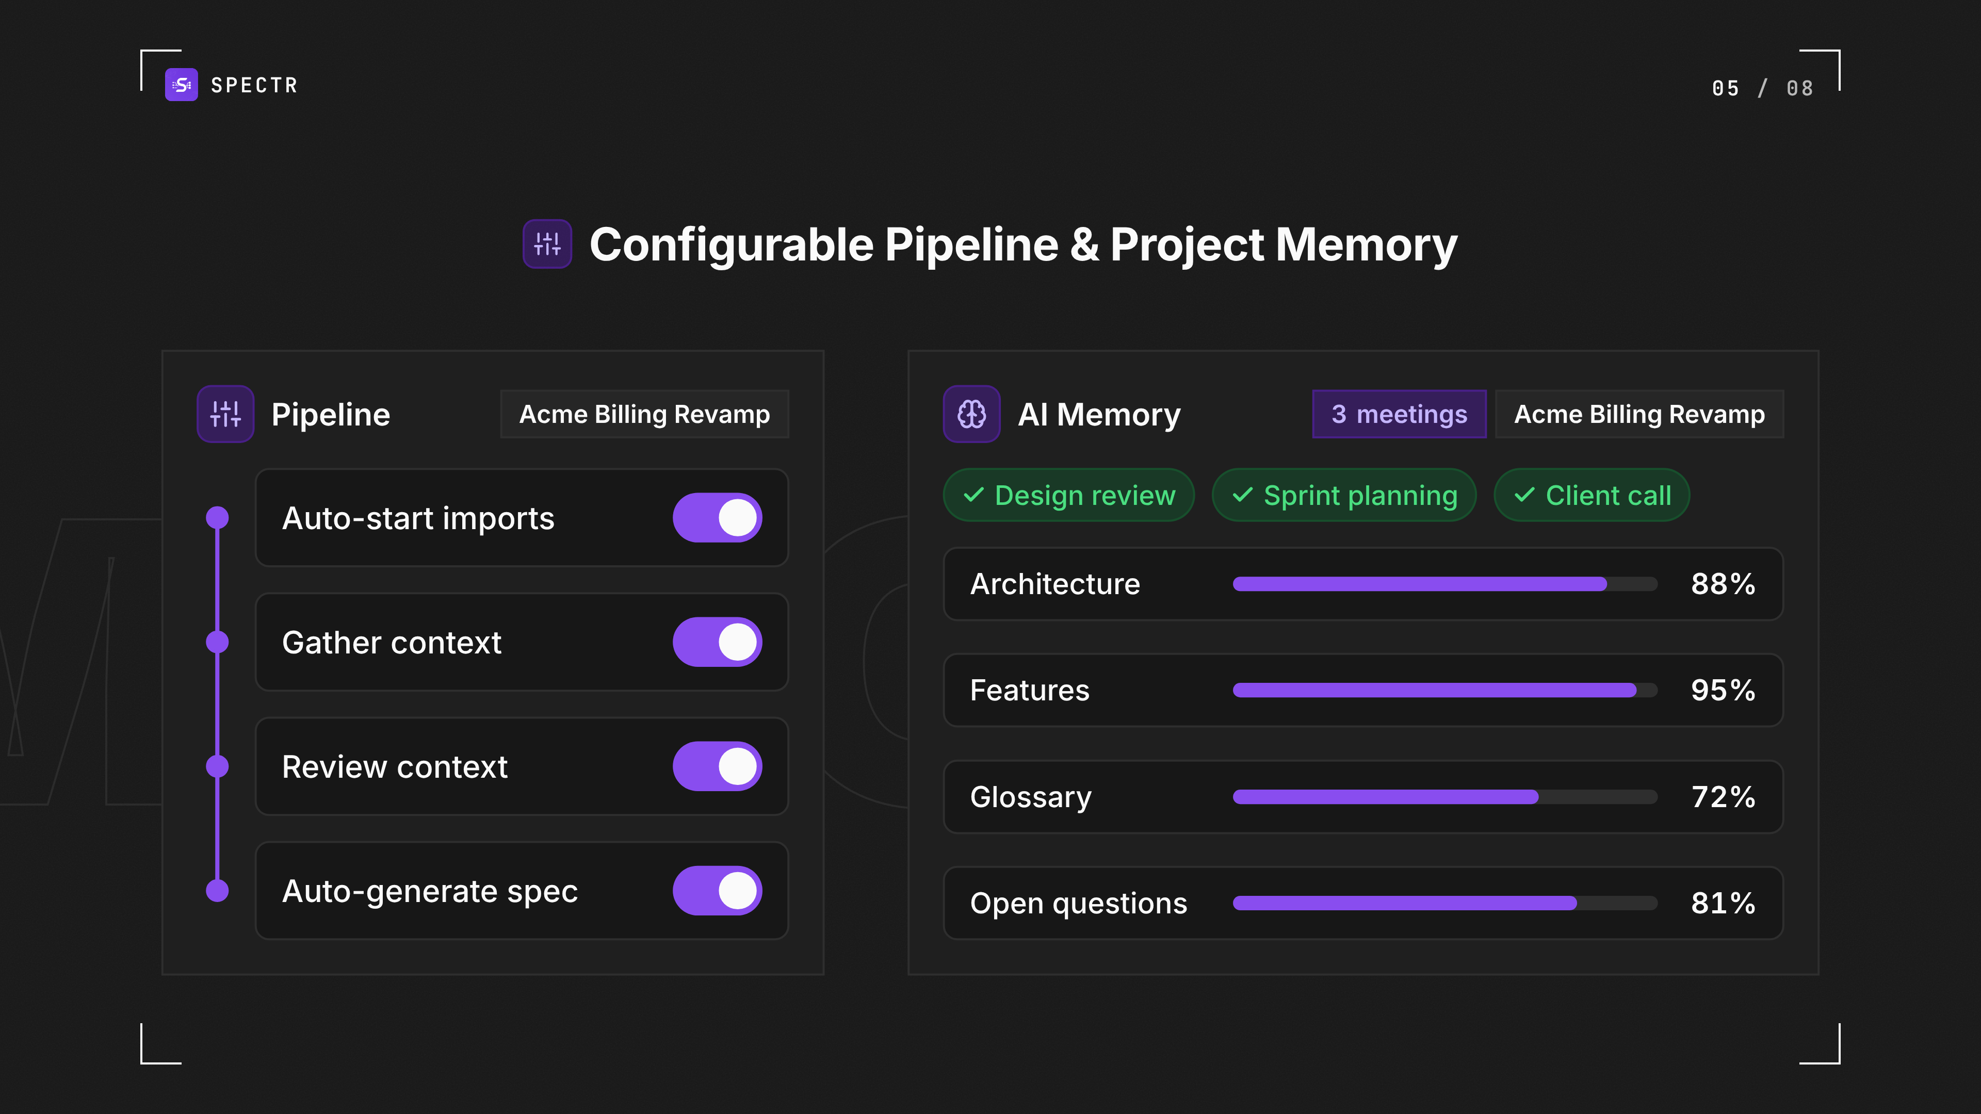Click the Glossary row label
This screenshot has width=1981, height=1114.
click(x=1031, y=797)
